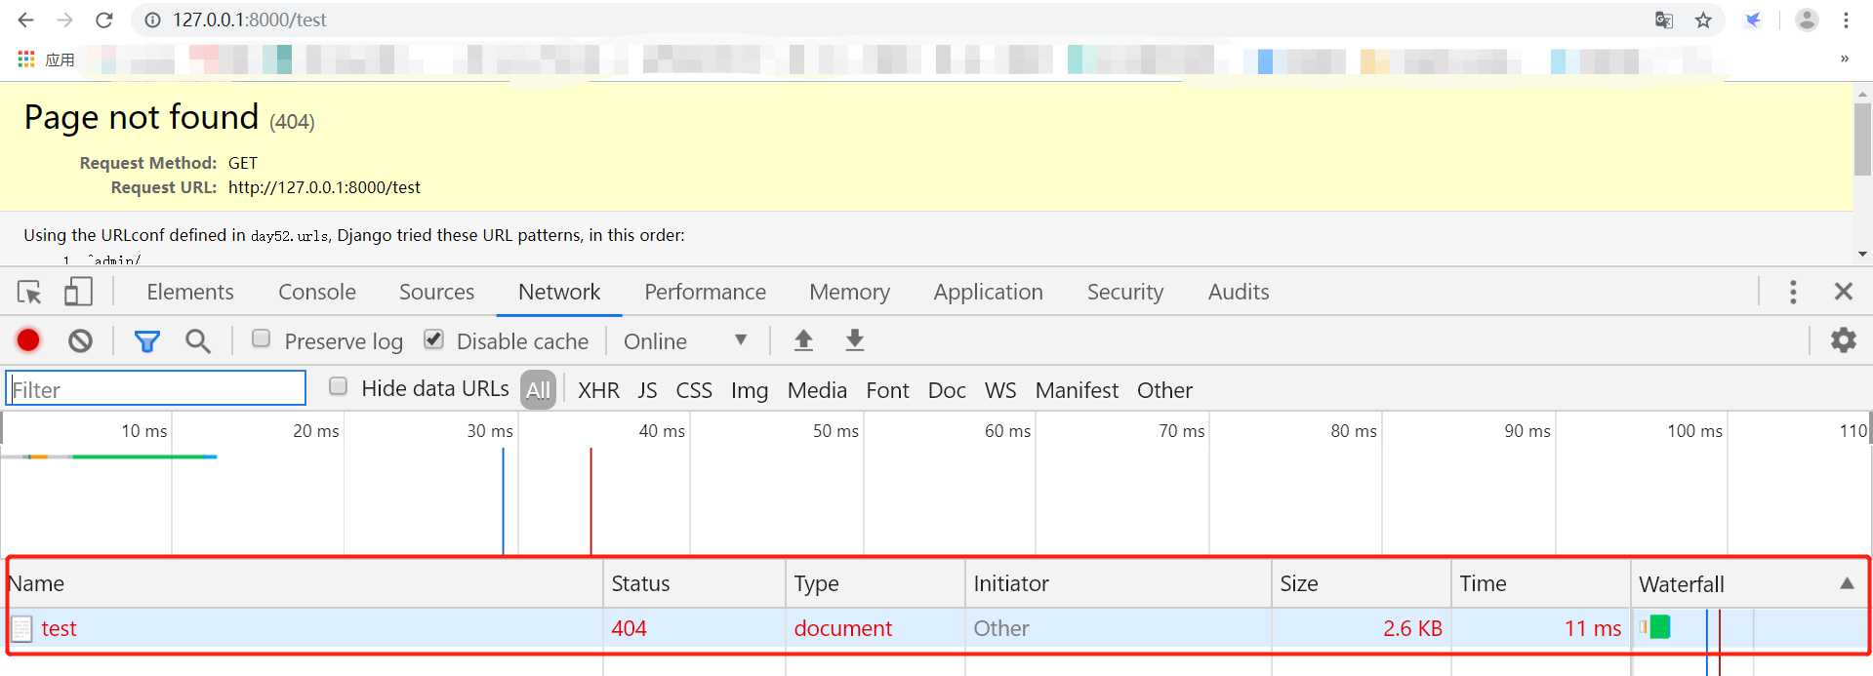Image resolution: width=1873 pixels, height=676 pixels.
Task: Close the DevTools panel
Action: pos(1843,292)
